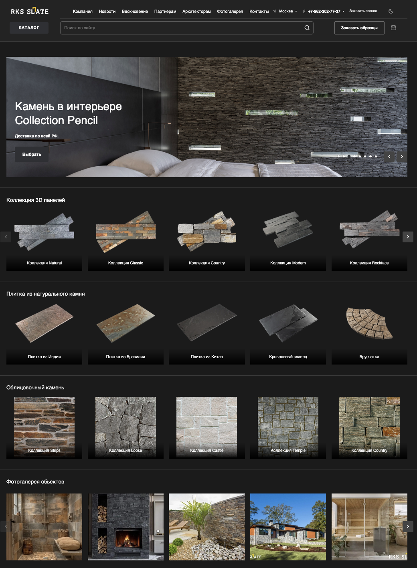Open the Вдохновение menu item
This screenshot has width=417, height=568.
pos(135,11)
